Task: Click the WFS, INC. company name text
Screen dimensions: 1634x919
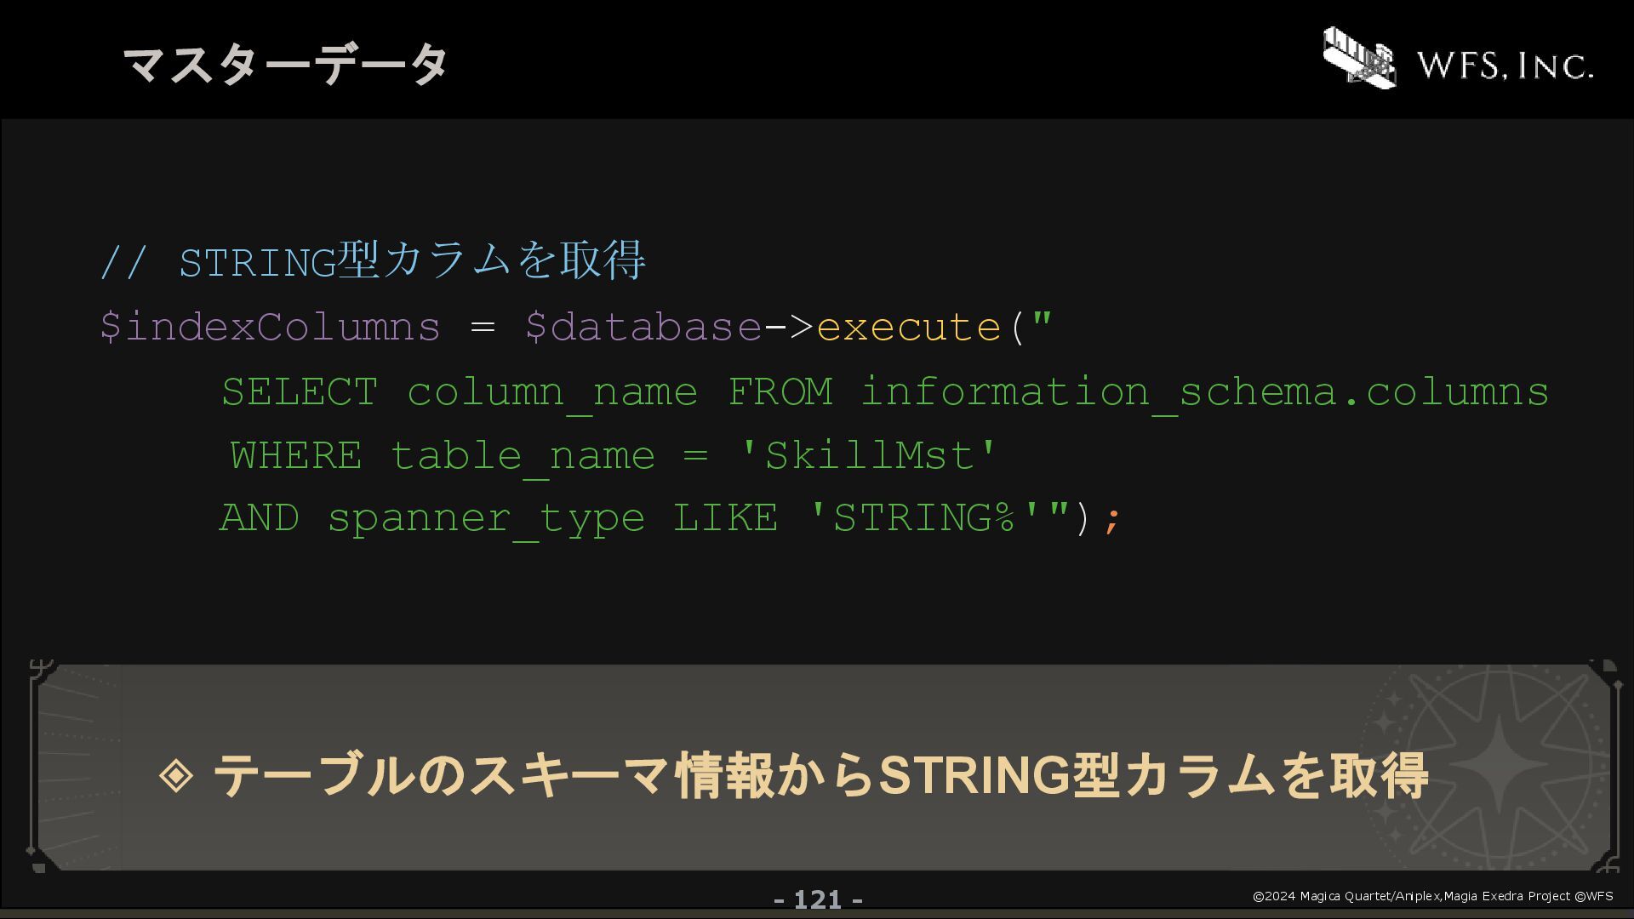Action: 1505,66
